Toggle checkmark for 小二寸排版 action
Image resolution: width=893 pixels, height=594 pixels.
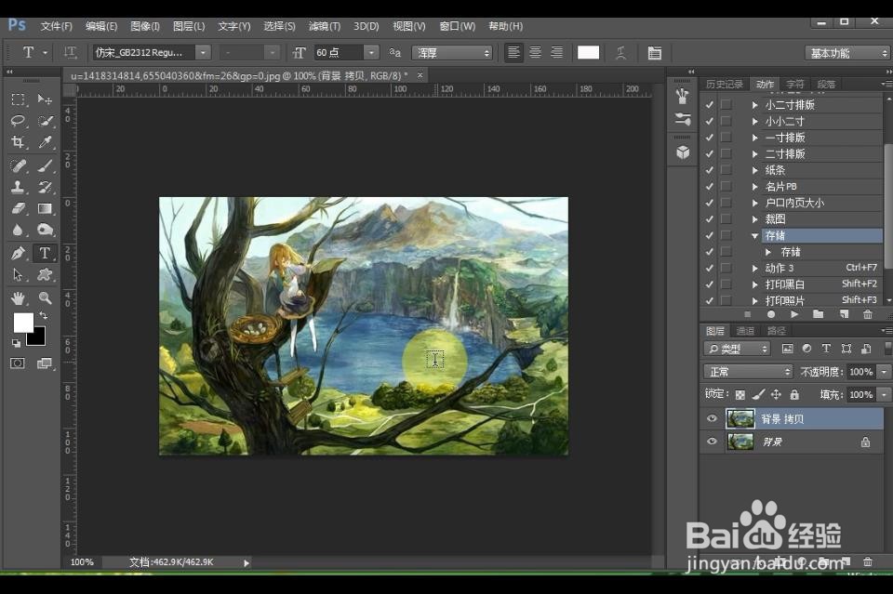pos(710,105)
